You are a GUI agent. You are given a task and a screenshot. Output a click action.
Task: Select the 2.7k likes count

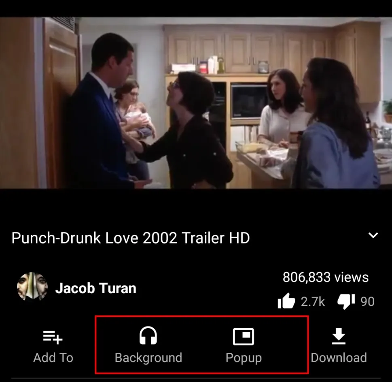(x=313, y=301)
